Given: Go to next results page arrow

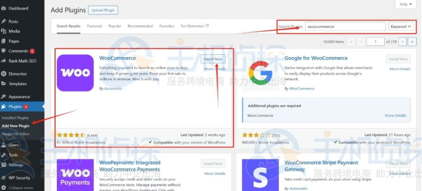Looking at the screenshot, I should click(403, 42).
